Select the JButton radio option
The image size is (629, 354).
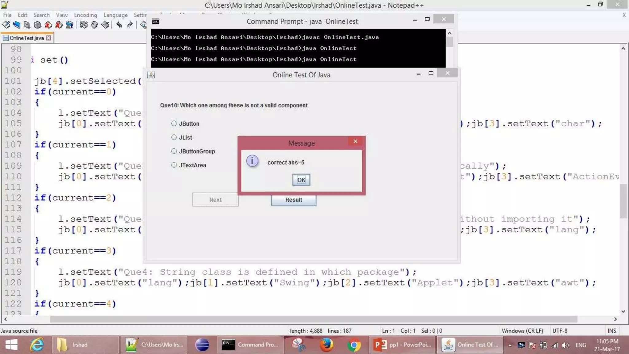(174, 124)
